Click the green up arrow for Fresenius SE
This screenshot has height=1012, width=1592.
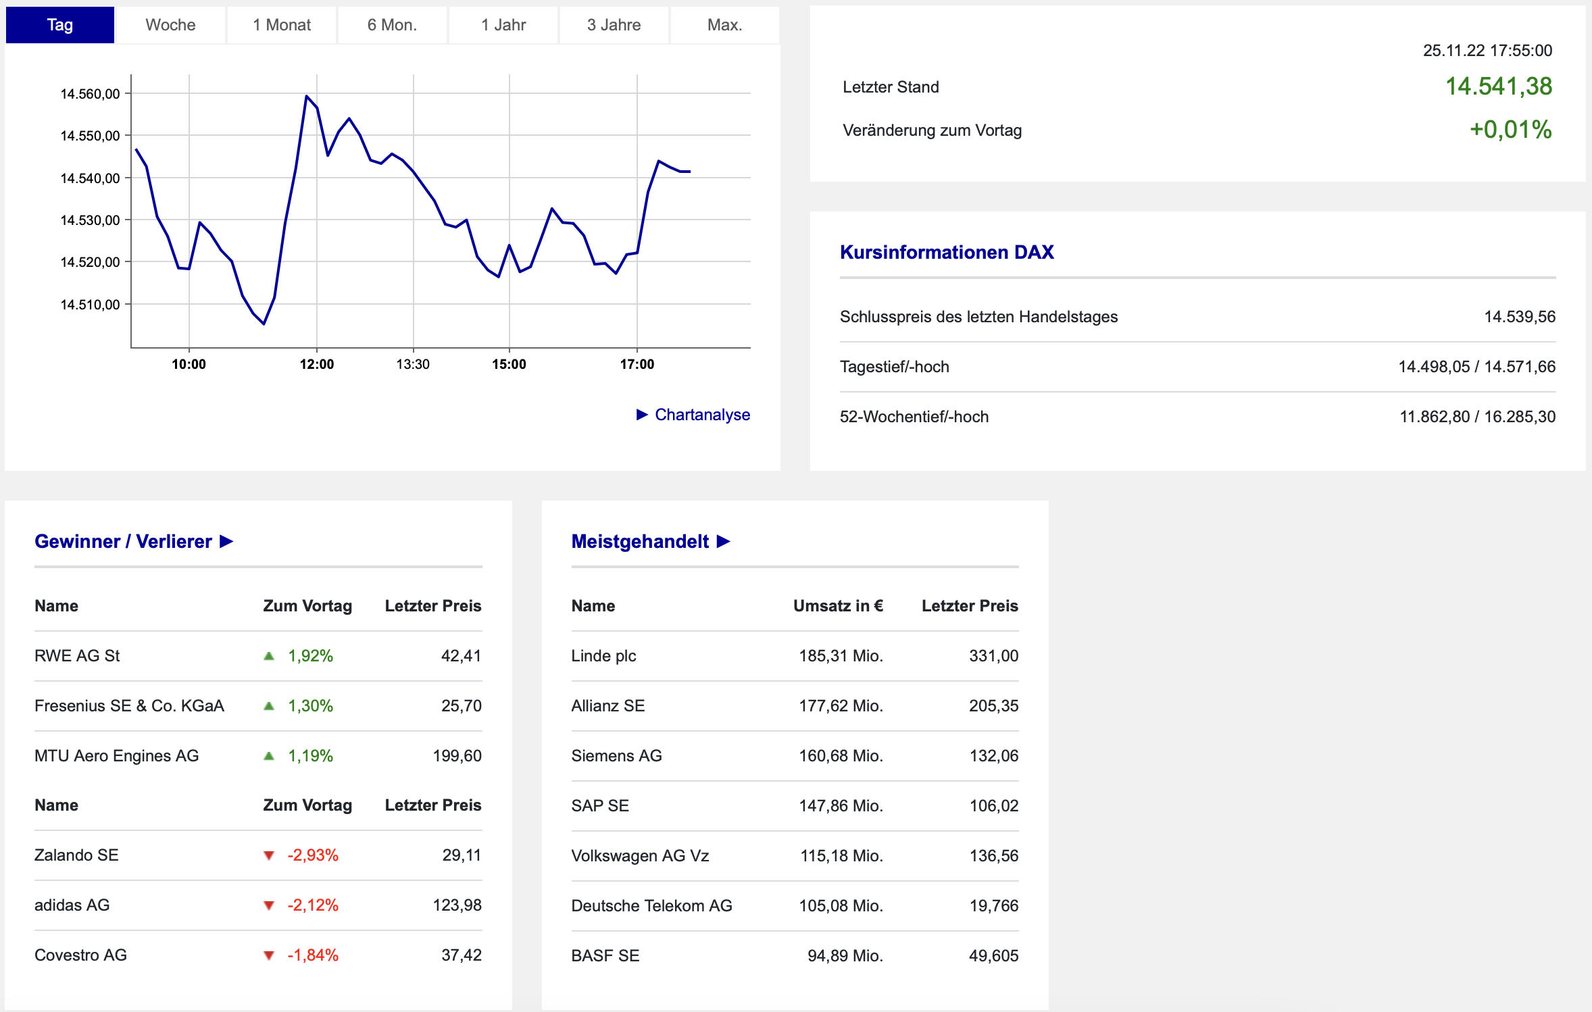pyautogui.click(x=269, y=706)
